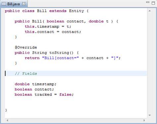
Task: Click the 'boolean contact;' field line
Action: pyautogui.click(x=34, y=89)
